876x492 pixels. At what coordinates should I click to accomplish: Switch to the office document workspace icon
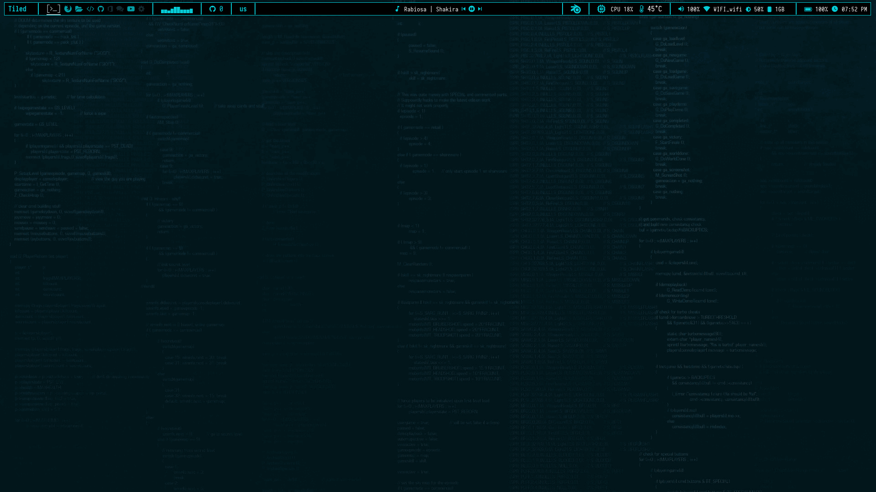[x=110, y=9]
